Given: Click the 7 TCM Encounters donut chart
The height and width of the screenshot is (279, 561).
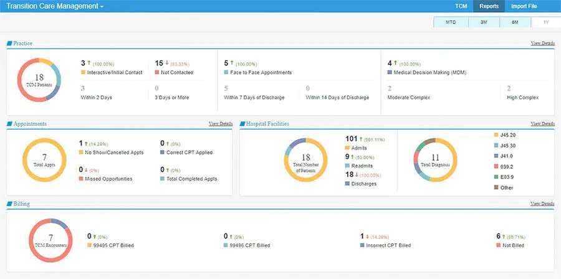Looking at the screenshot, I should (x=50, y=240).
